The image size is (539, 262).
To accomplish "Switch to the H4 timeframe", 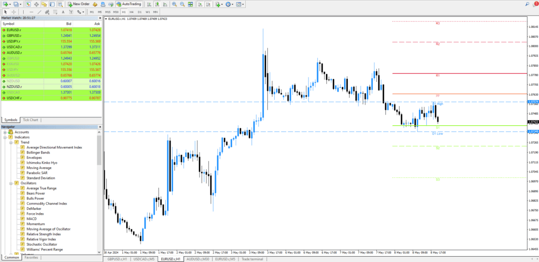I will coord(132,12).
